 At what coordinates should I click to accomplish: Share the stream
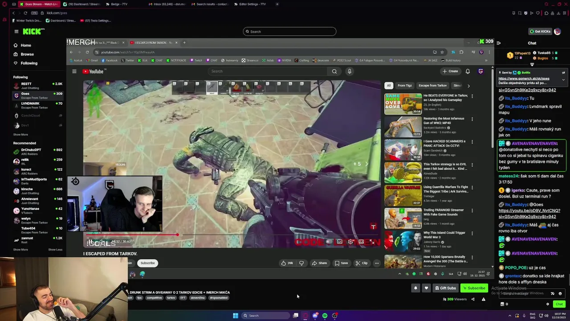[473, 299]
